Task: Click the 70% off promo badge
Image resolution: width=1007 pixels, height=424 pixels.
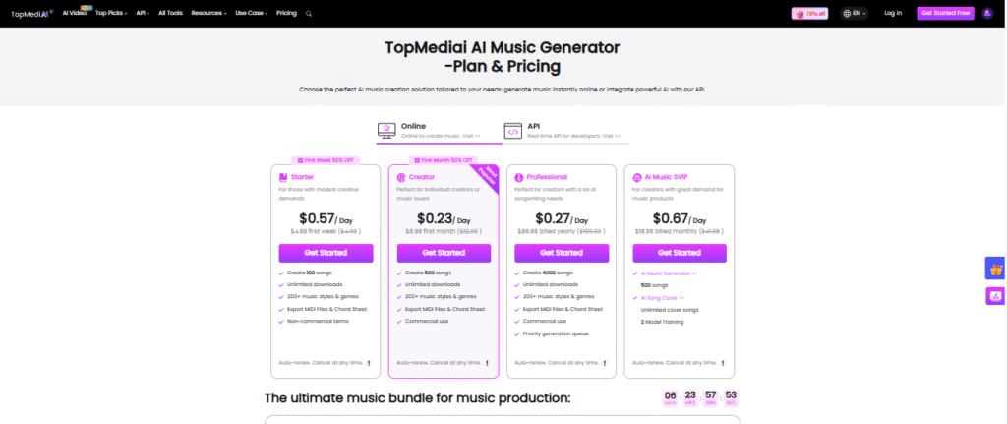Action: 809,14
